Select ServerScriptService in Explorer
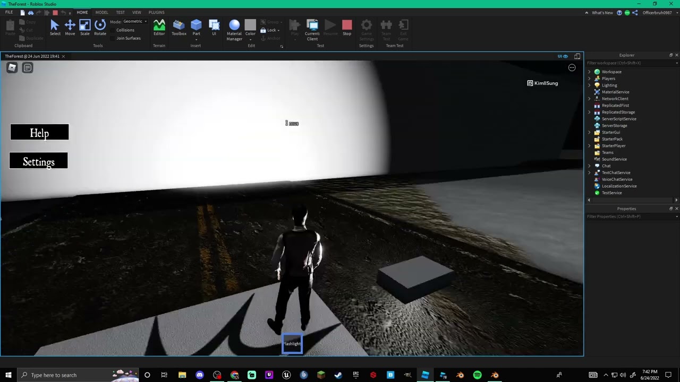680x382 pixels. [x=619, y=119]
